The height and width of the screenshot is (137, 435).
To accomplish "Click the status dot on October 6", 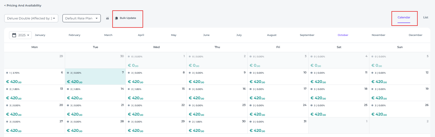I will [x=7, y=73].
